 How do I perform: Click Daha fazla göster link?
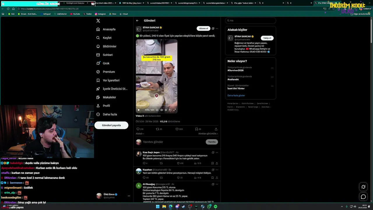236,95
